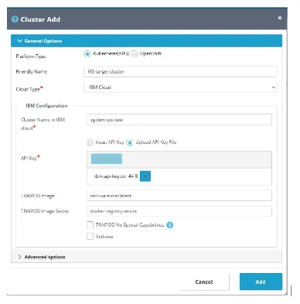300x304 pixels.
Task: Select the OpenShift platform type radio
Action: [134, 54]
